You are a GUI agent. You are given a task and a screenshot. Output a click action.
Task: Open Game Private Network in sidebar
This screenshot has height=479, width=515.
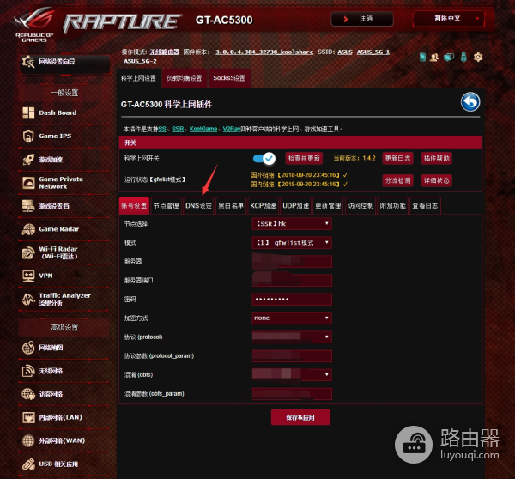(x=60, y=182)
